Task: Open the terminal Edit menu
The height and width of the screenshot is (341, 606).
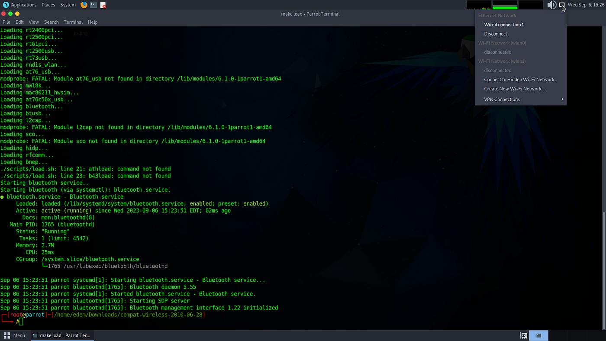Action: tap(19, 22)
